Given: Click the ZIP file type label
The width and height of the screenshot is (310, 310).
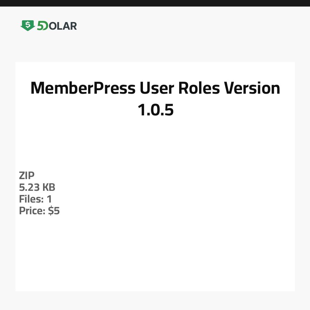Looking at the screenshot, I should [27, 176].
